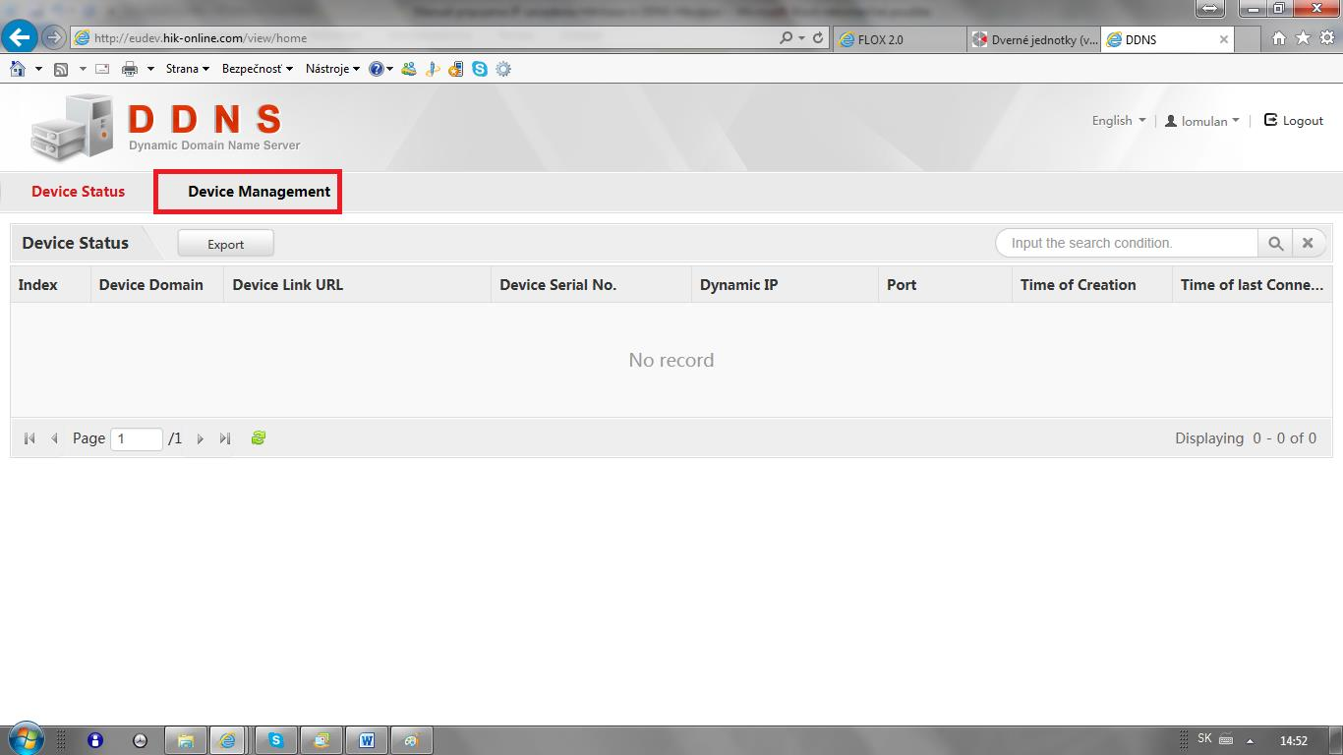Image resolution: width=1343 pixels, height=755 pixels.
Task: Click the address bar URL field
Action: tap(423, 38)
